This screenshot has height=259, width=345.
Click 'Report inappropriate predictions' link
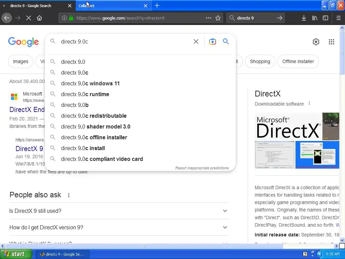click(x=202, y=168)
